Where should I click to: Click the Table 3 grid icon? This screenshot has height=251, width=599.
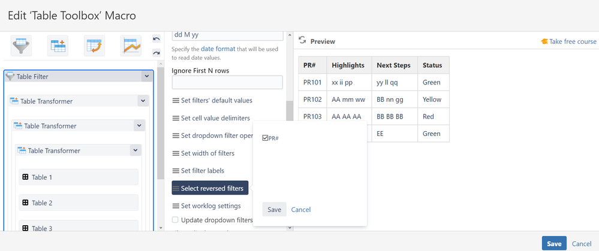[25, 228]
